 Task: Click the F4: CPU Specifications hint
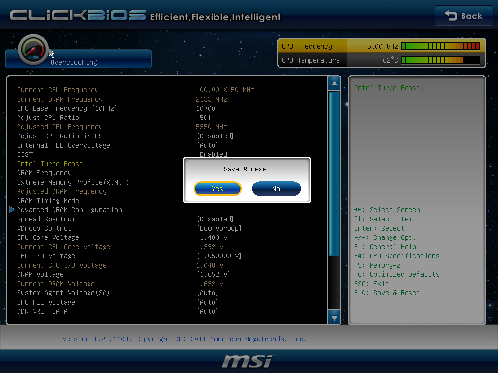(x=397, y=256)
